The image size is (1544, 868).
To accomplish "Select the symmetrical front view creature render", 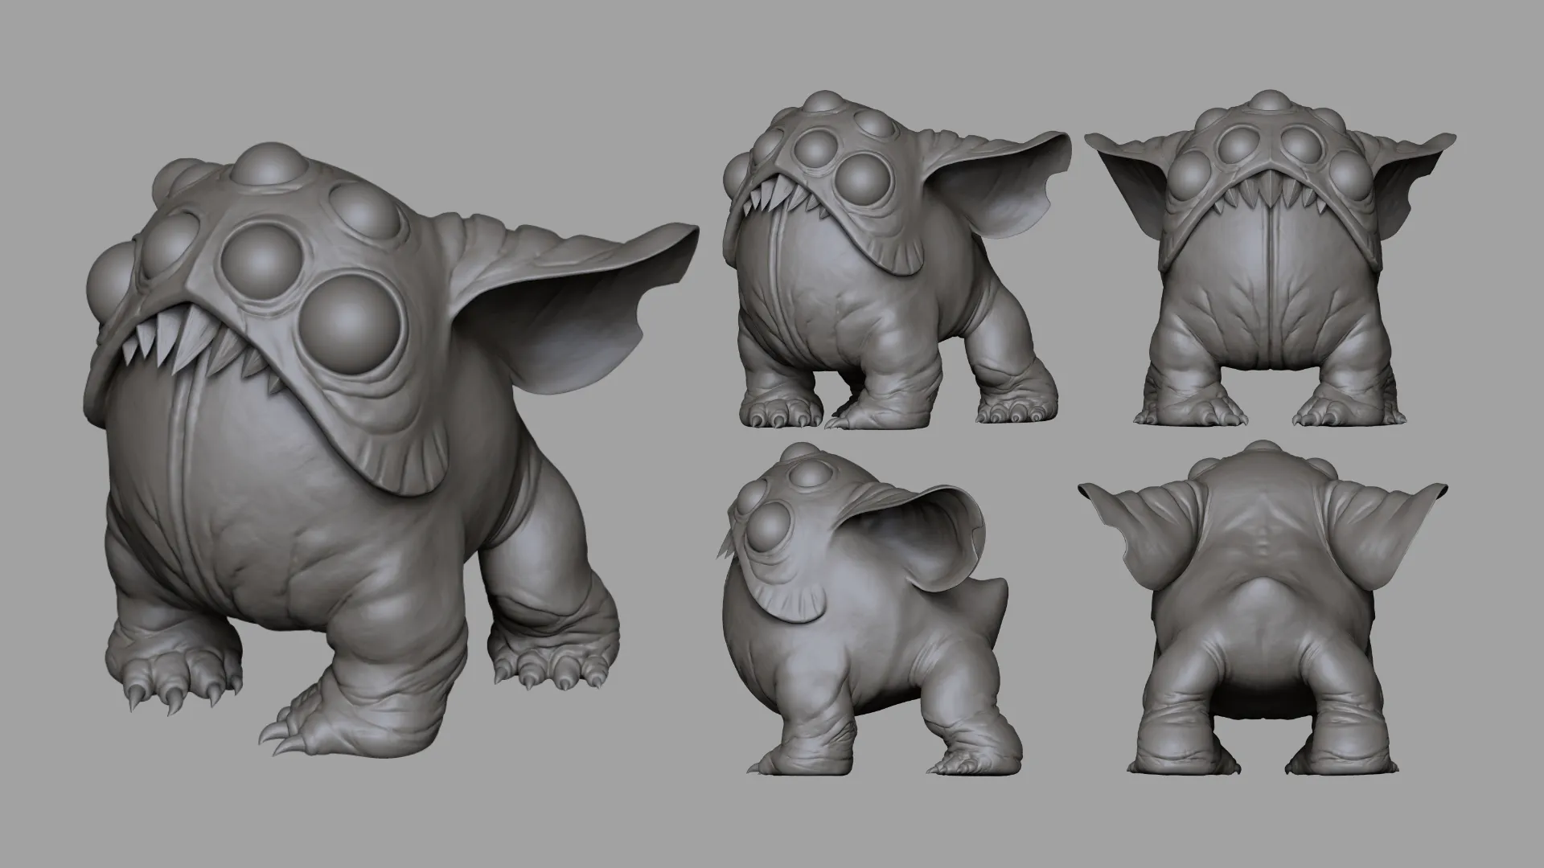I will 1270,259.
